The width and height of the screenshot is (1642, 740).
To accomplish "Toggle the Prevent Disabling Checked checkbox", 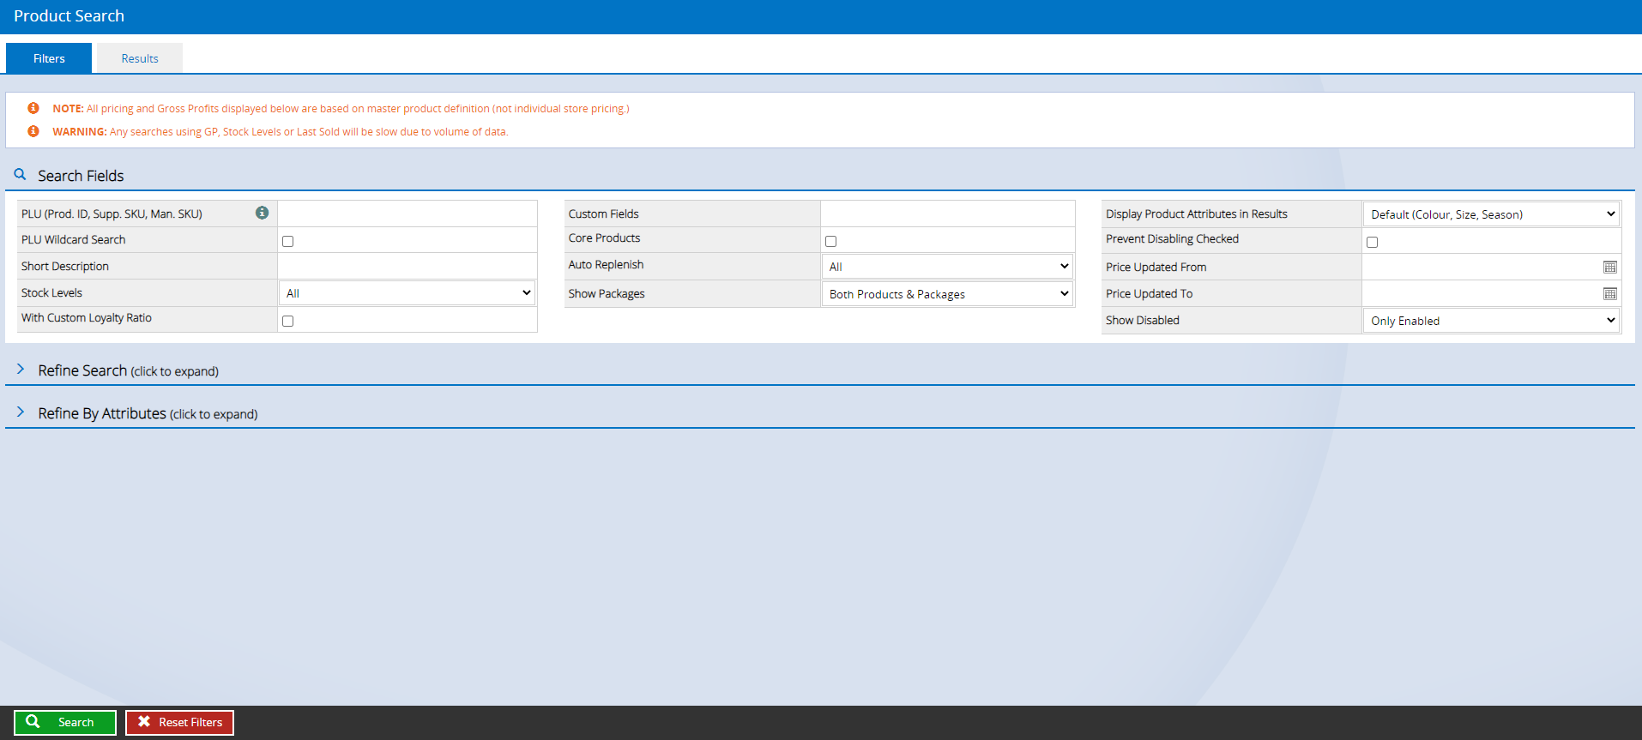I will 1372,242.
